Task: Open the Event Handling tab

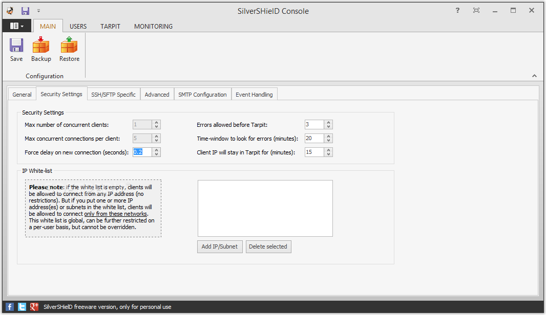Action: [x=254, y=95]
